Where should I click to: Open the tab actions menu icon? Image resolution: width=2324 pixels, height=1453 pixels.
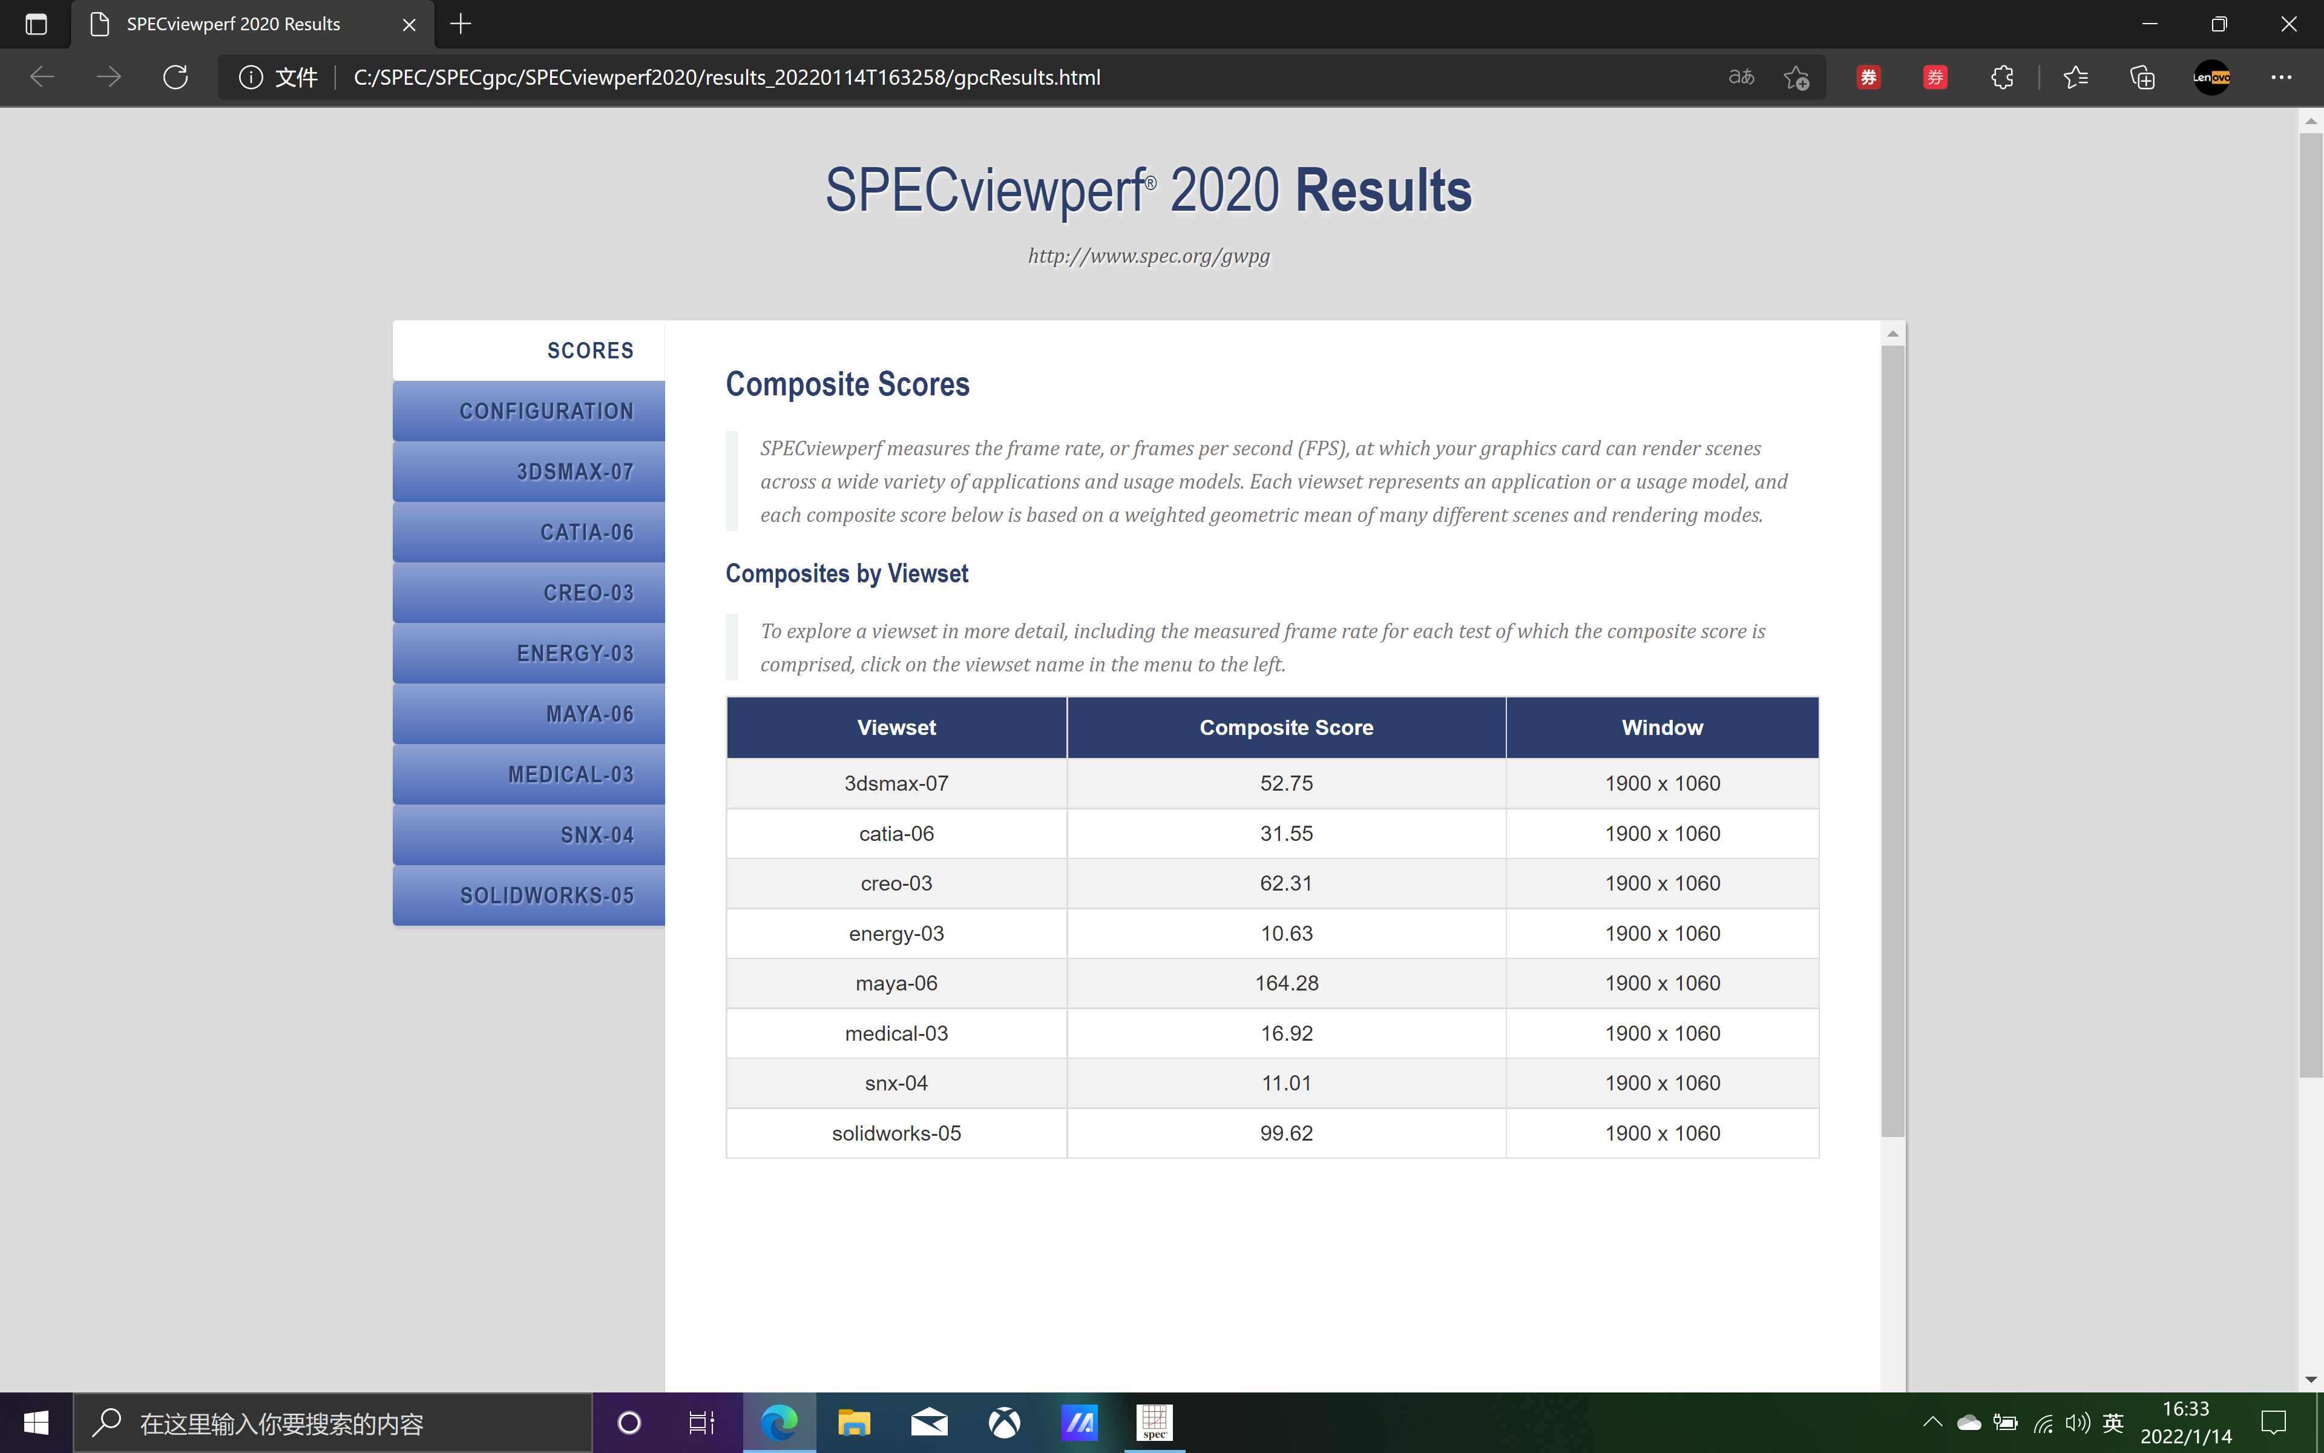point(36,24)
